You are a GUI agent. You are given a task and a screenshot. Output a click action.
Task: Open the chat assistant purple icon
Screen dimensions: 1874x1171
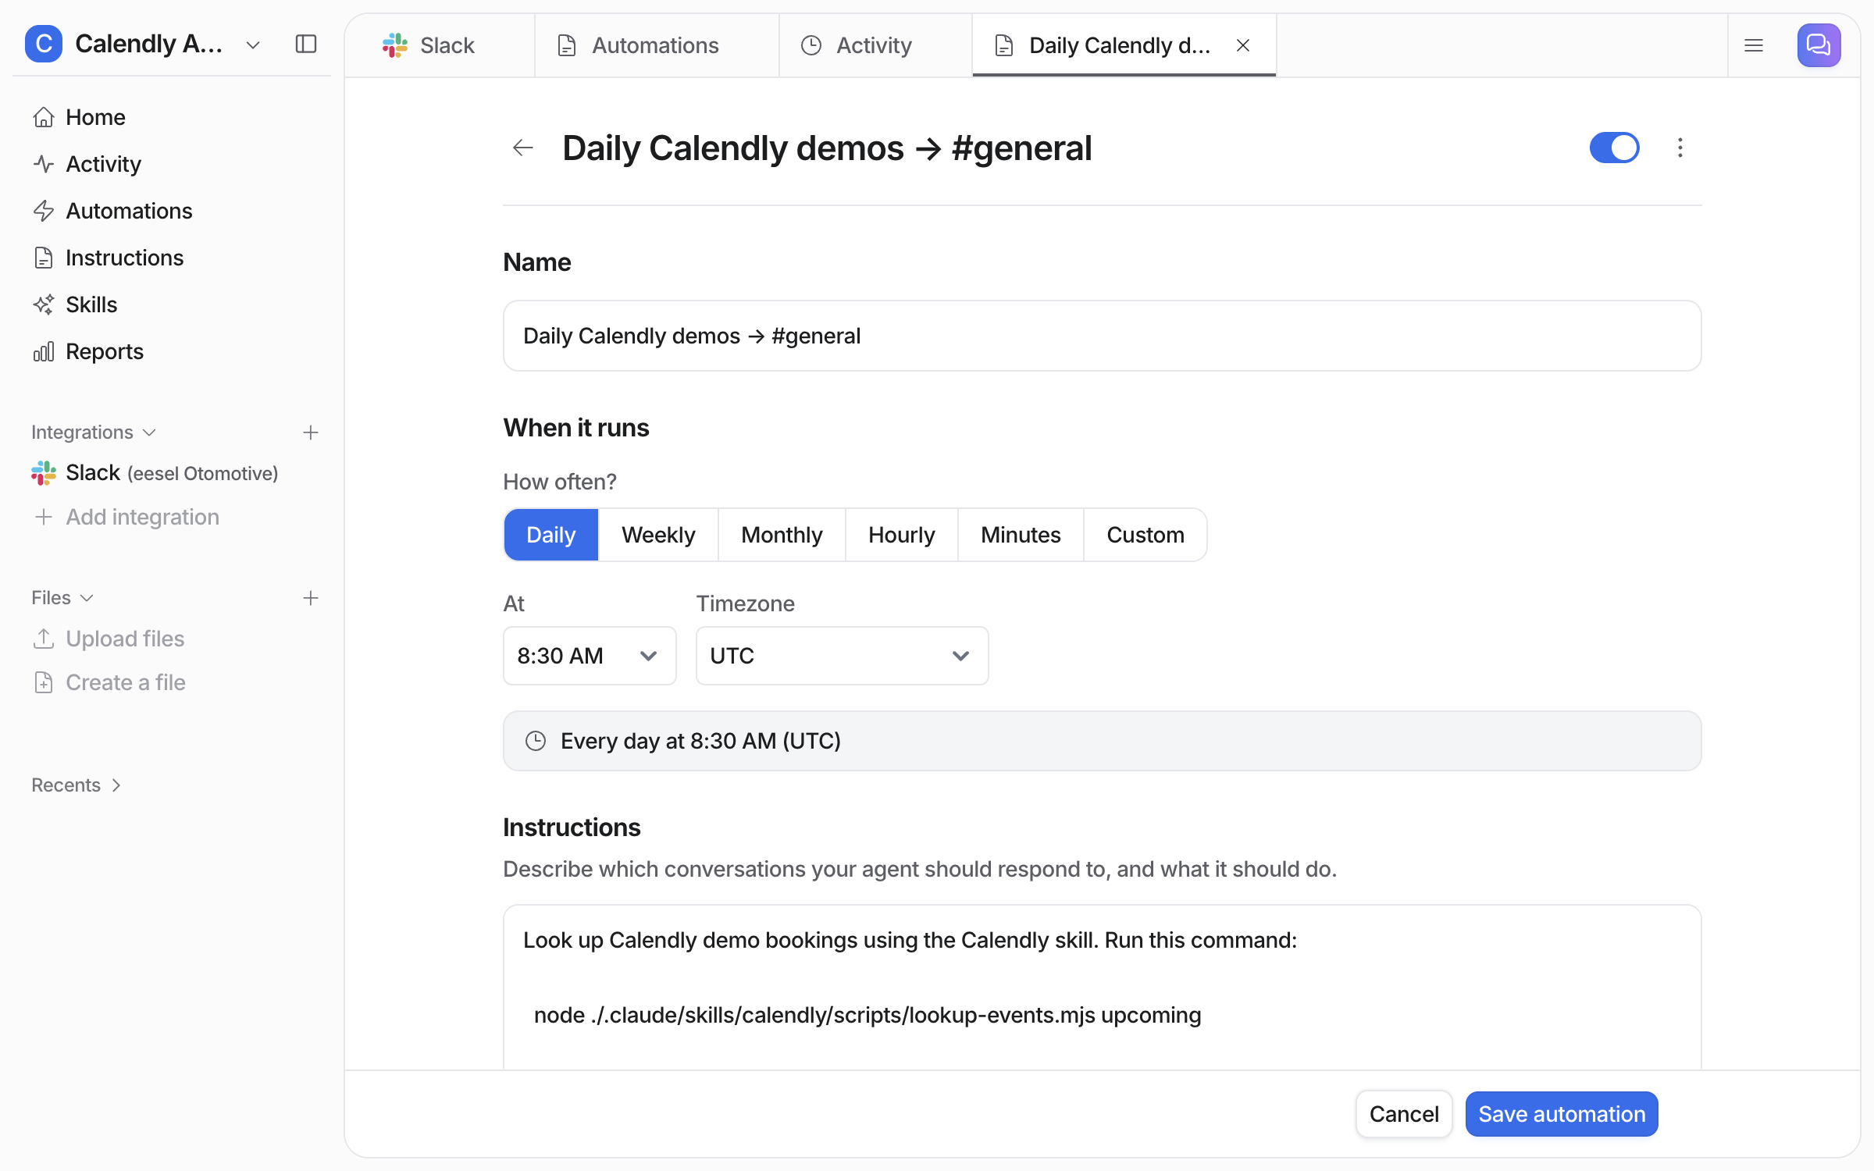point(1819,45)
